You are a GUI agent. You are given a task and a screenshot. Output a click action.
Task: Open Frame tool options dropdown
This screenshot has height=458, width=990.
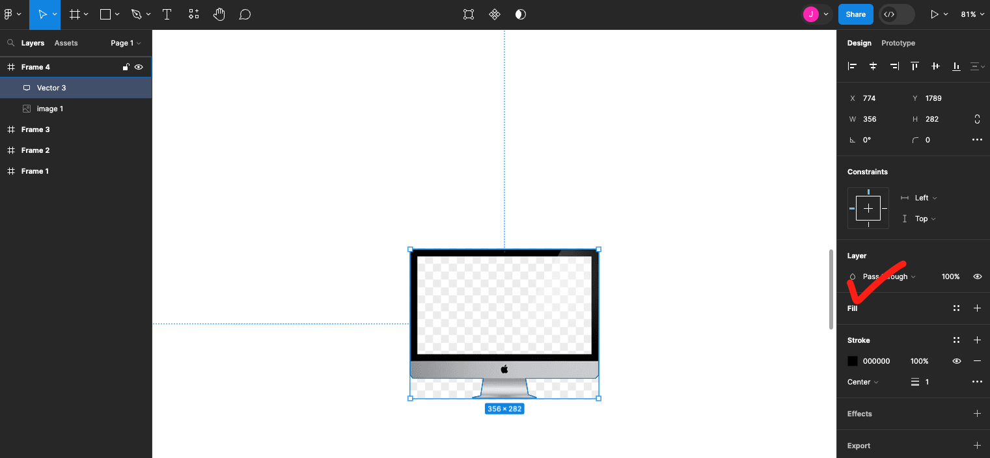(86, 14)
